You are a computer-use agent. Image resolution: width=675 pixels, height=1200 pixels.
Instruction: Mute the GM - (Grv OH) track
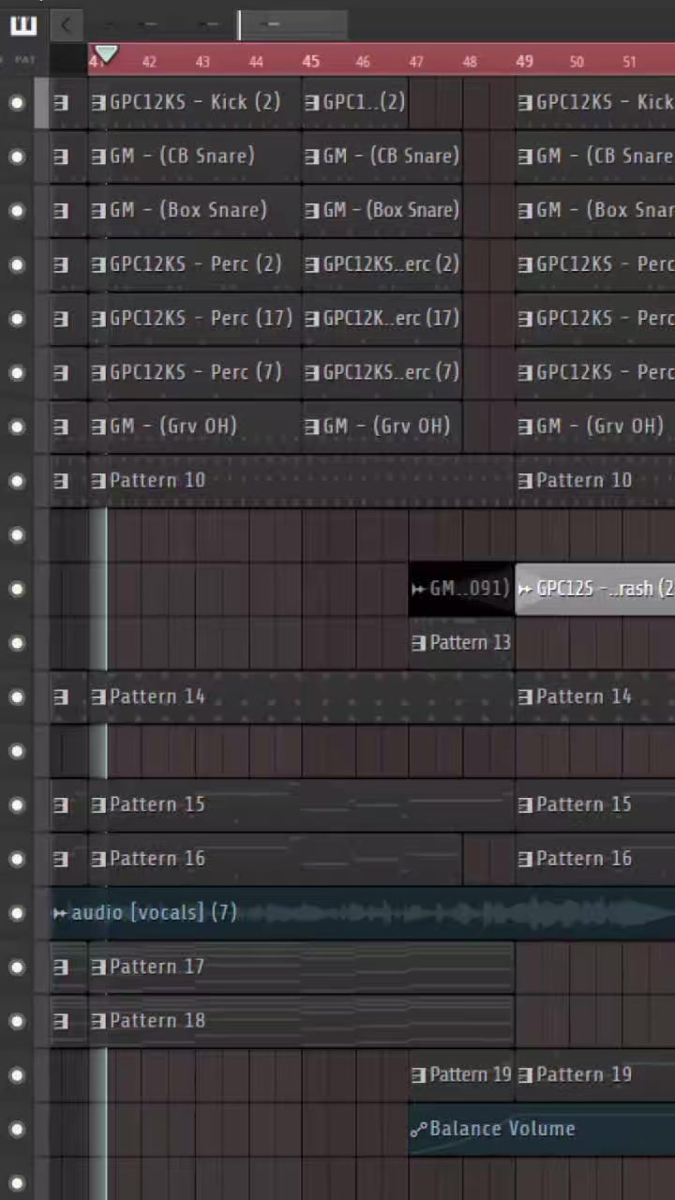[x=17, y=427]
